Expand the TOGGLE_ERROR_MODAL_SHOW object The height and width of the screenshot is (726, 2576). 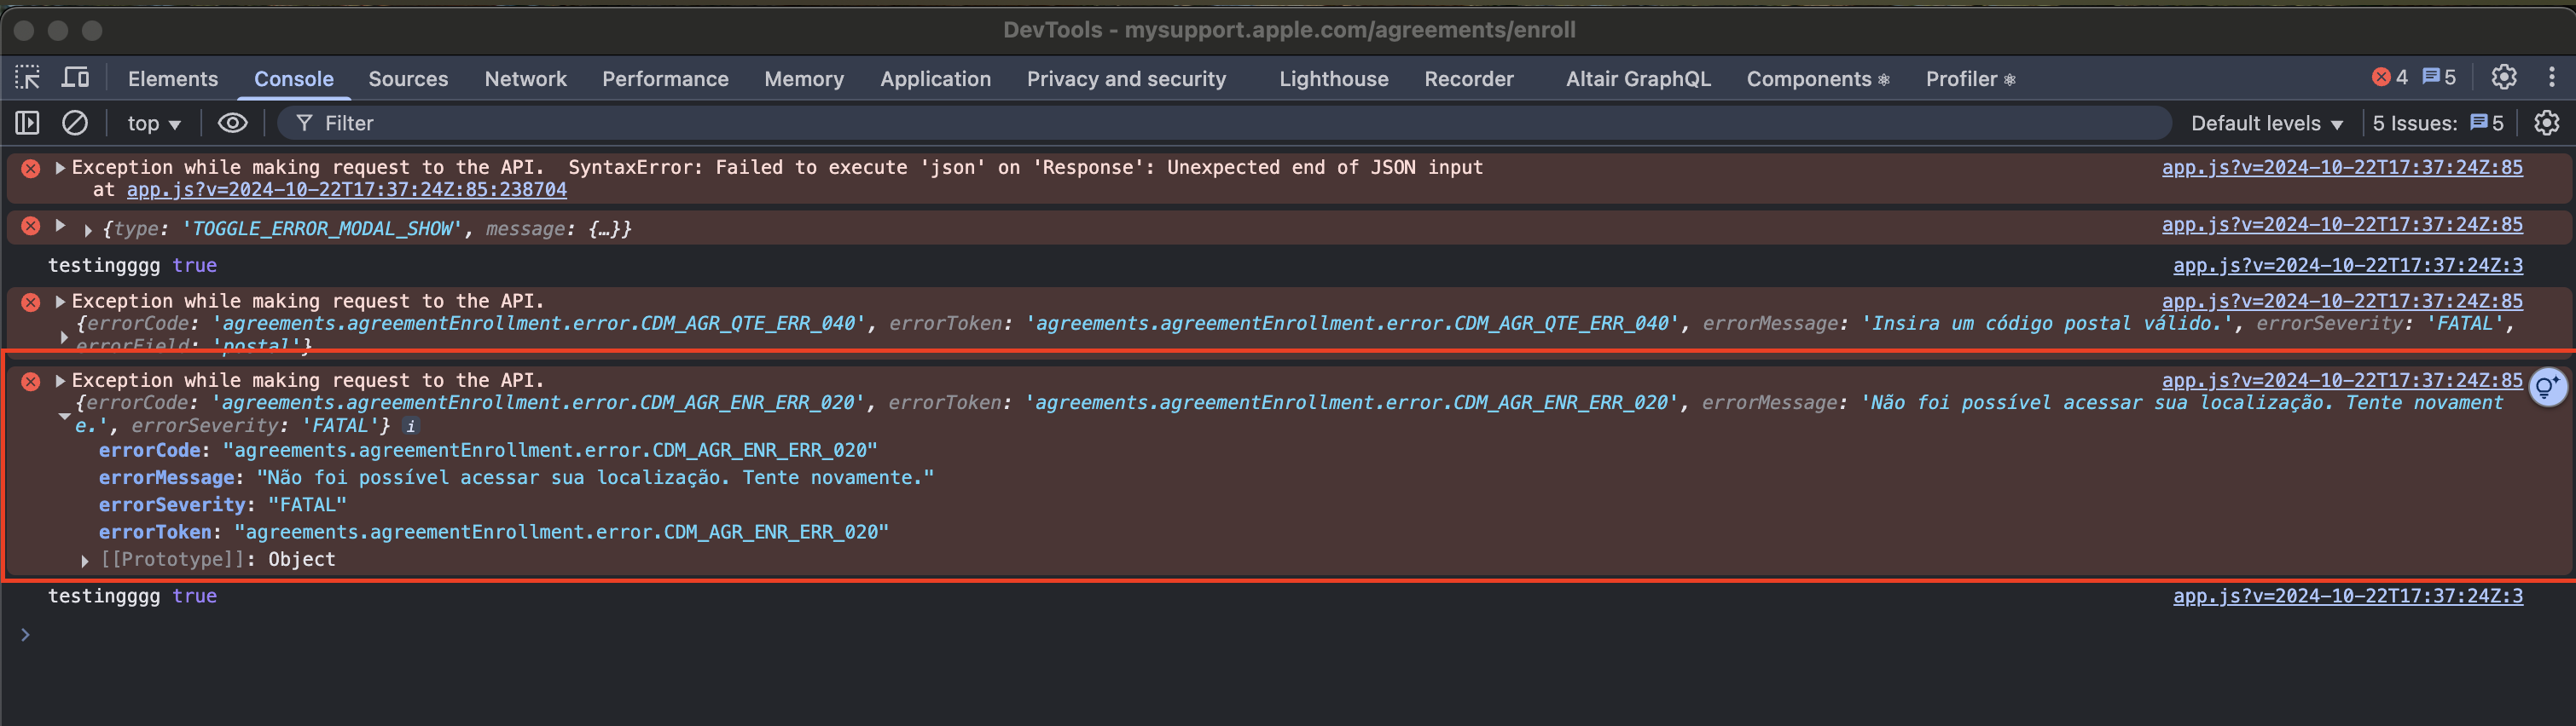coord(88,230)
